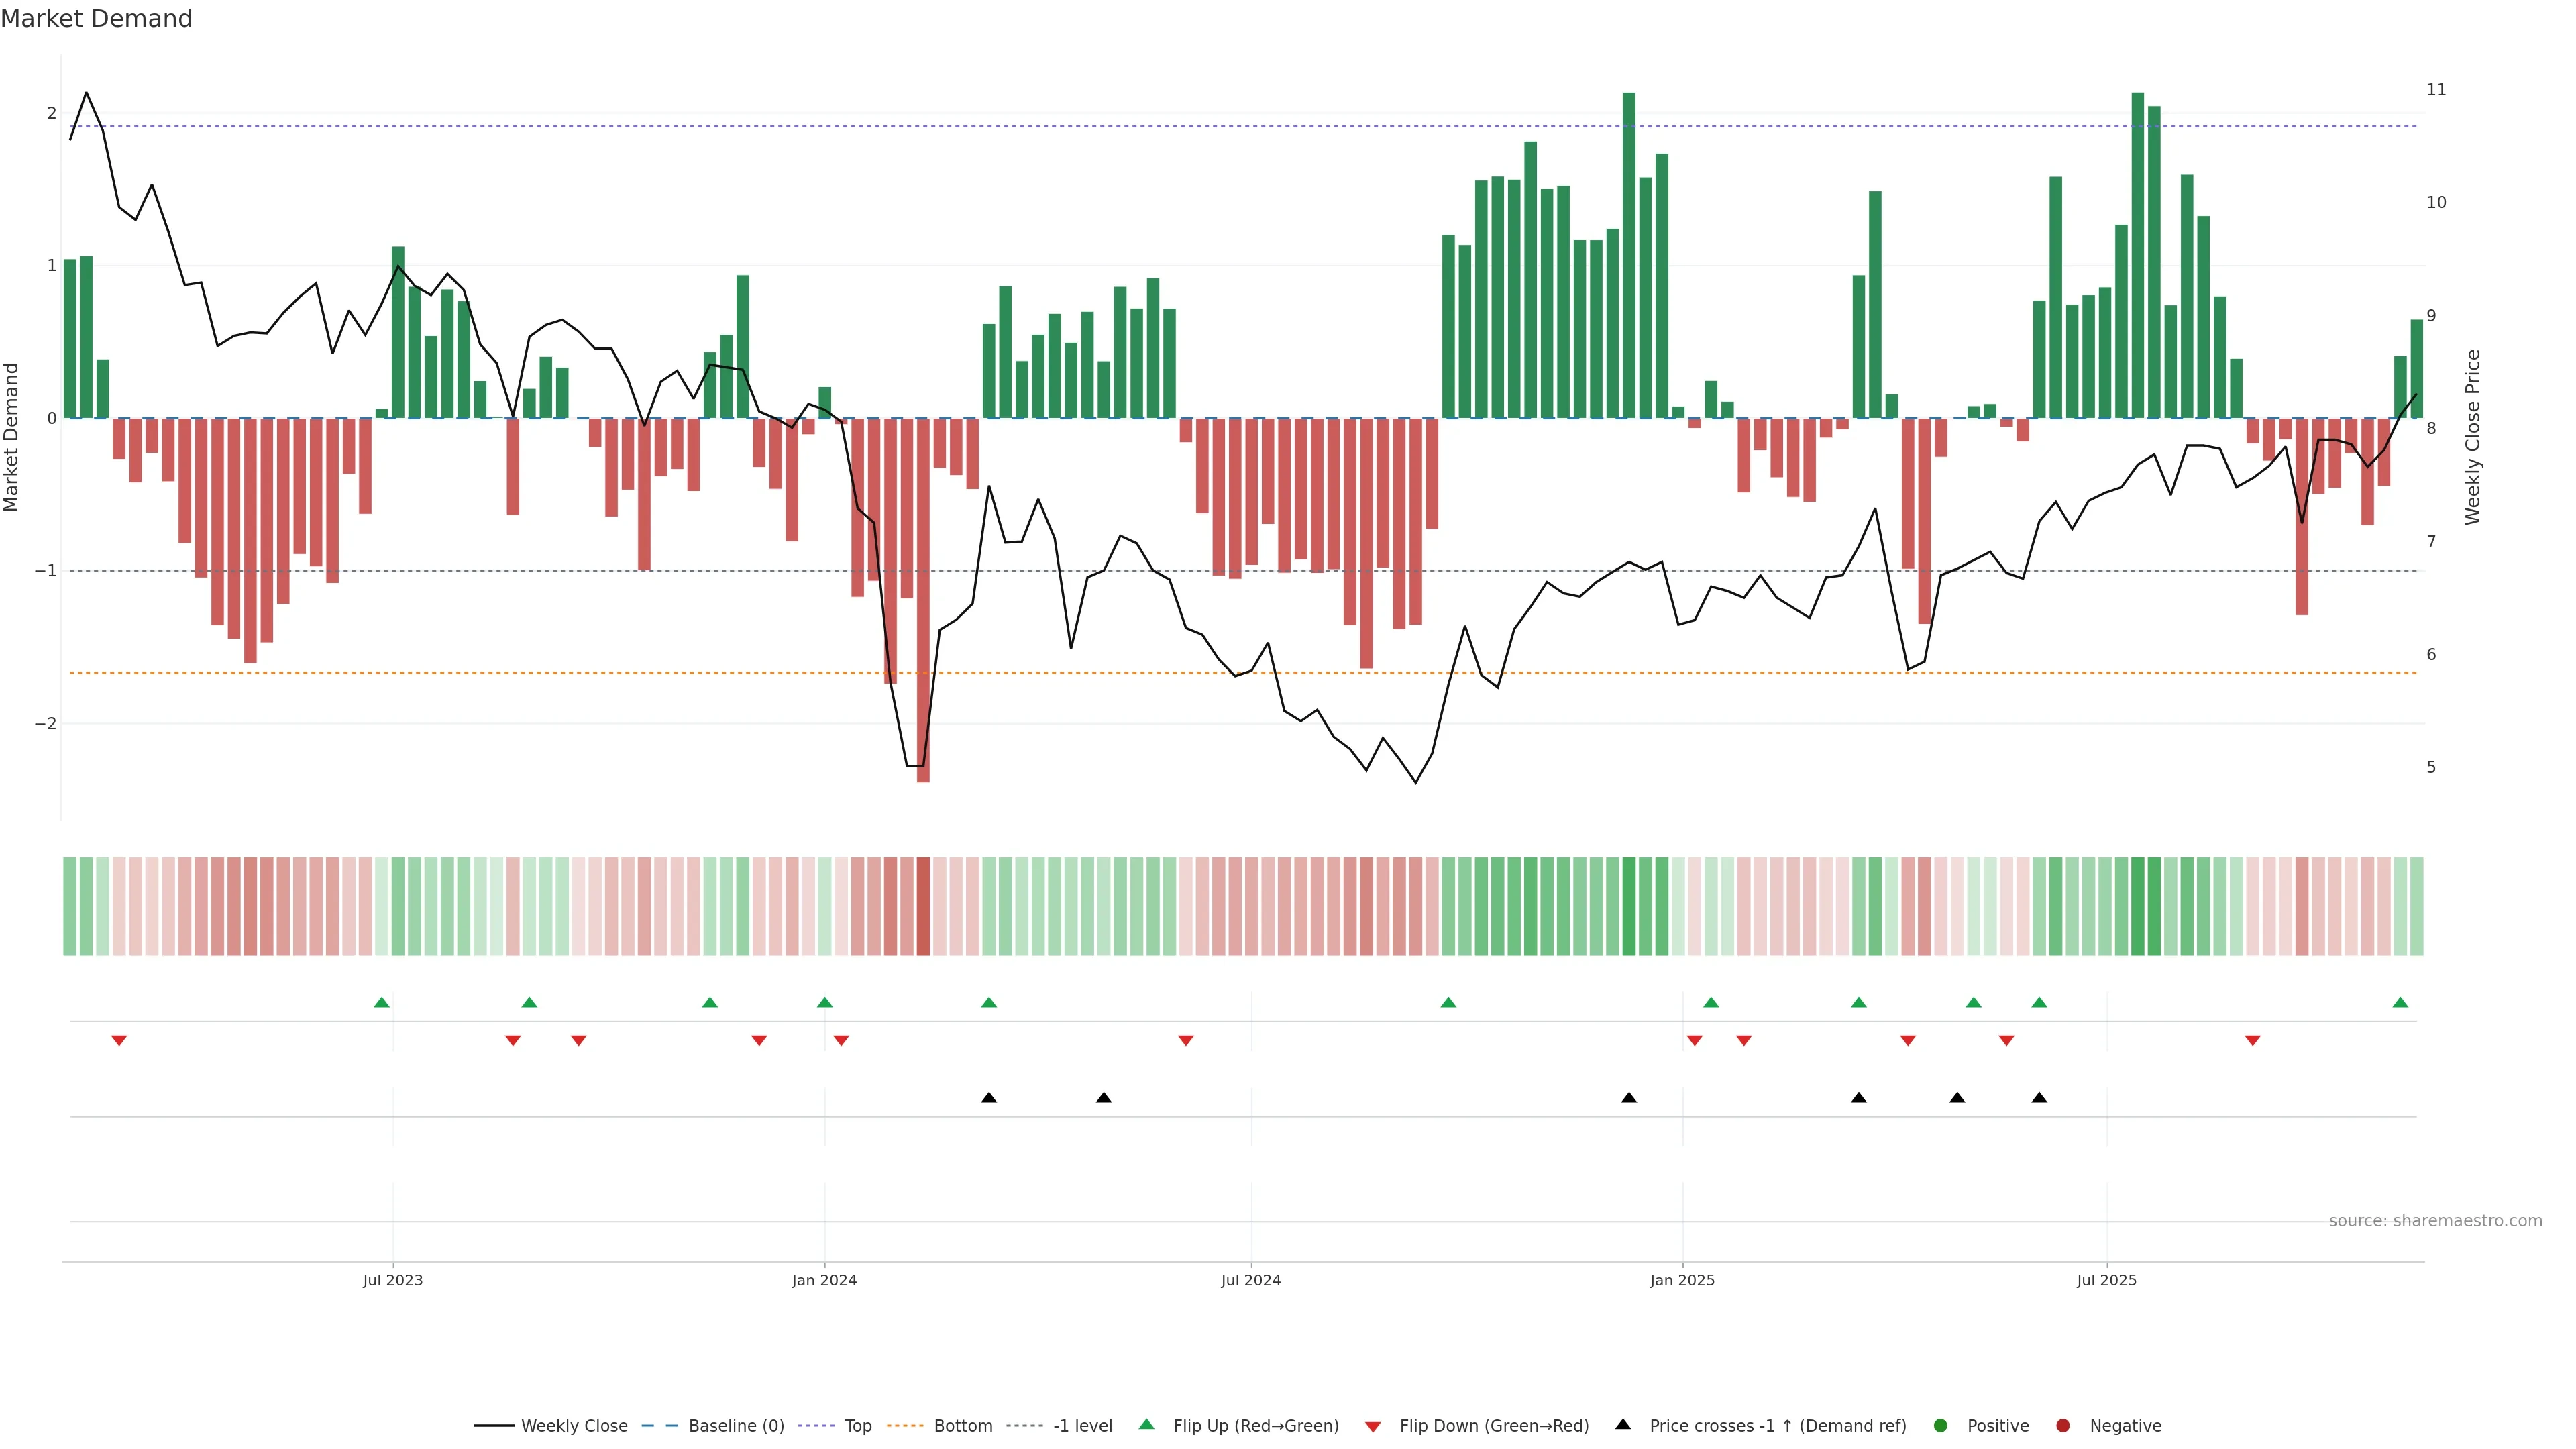
Task: Click the red Negative circle in legend
Action: click(2063, 1425)
